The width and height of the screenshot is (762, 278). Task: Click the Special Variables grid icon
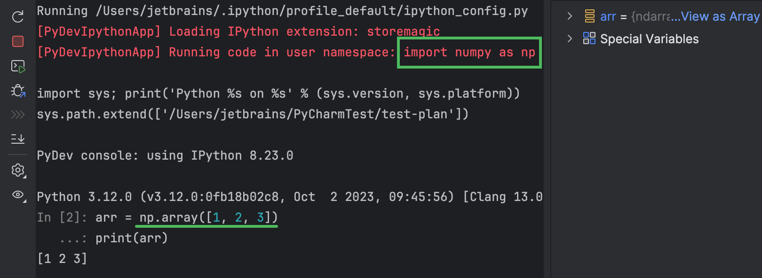[589, 39]
